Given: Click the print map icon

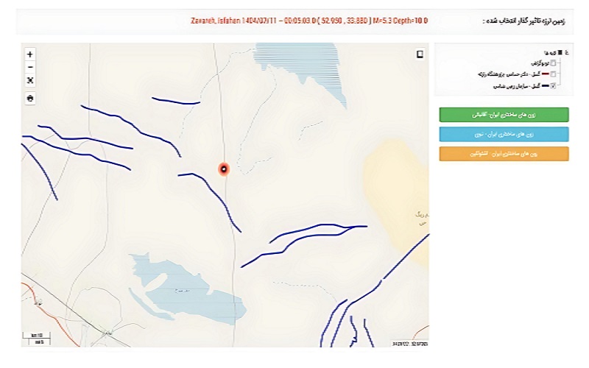Looking at the screenshot, I should (29, 98).
